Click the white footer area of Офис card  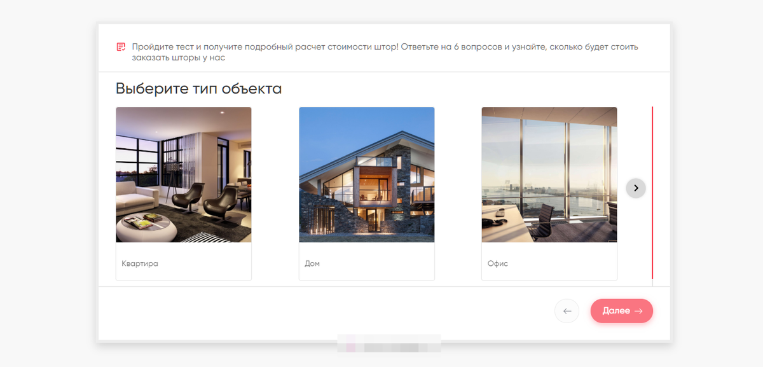point(549,261)
